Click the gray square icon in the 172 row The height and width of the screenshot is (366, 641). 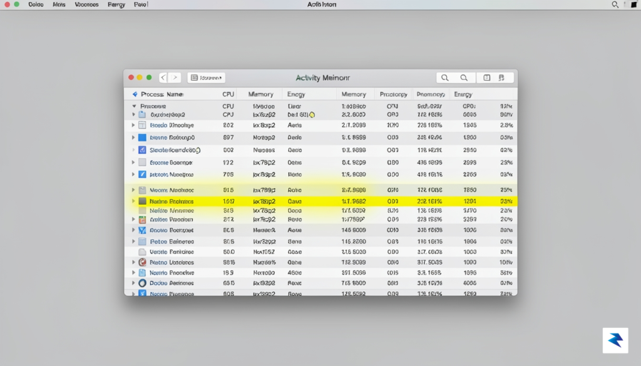pos(142,162)
